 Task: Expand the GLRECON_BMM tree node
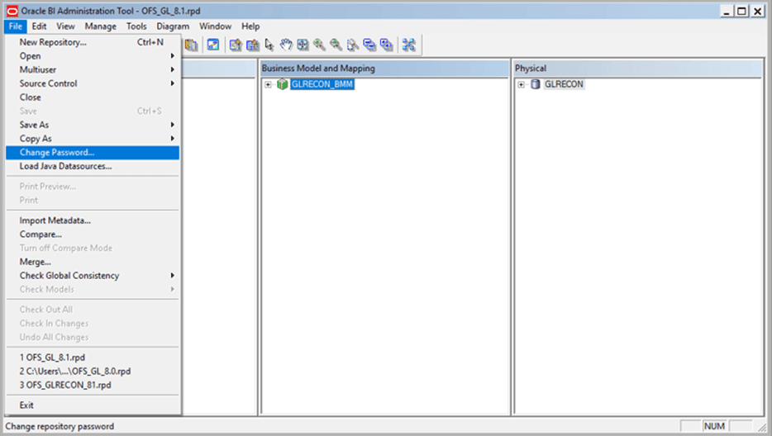pos(268,85)
